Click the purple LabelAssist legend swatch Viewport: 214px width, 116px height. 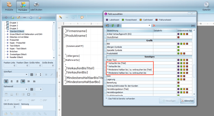tap(107, 20)
